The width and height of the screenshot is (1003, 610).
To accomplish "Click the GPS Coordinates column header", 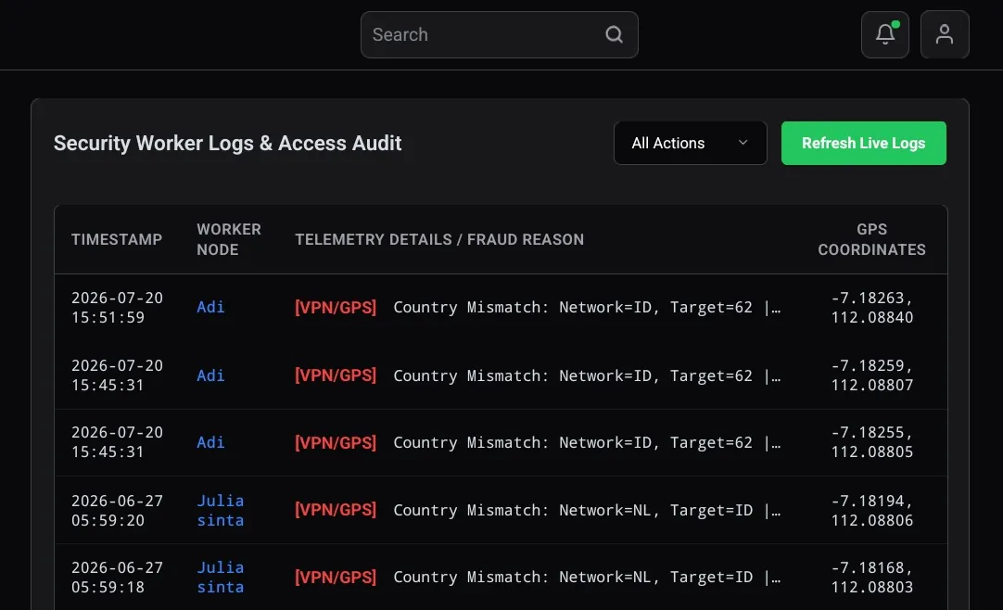I will 871,239.
